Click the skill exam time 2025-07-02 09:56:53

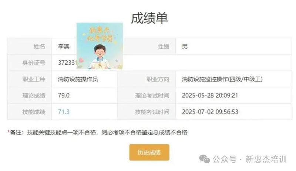[x=210, y=112]
